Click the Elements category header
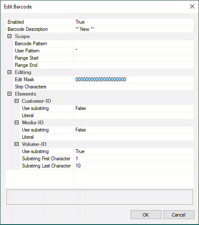Image resolution: width=199 pixels, height=225 pixels. point(26,94)
